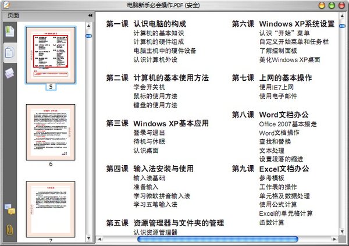Click heading 第七课 上网的基本操作

coord(272,78)
